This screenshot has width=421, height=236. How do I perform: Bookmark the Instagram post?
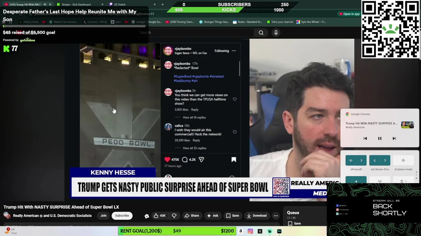(x=234, y=160)
